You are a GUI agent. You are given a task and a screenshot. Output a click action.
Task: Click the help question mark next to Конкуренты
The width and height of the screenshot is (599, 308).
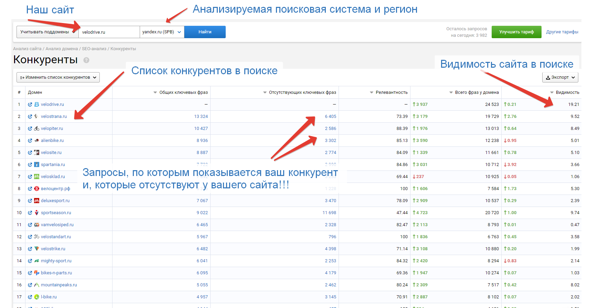86,60
